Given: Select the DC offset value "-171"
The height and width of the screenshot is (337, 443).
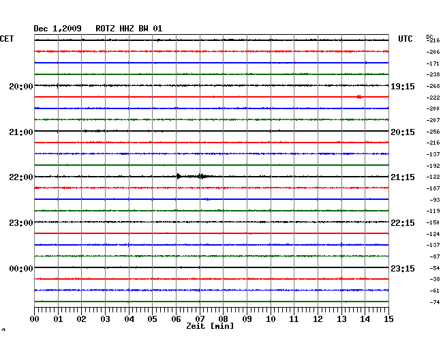Looking at the screenshot, I should pos(433,63).
